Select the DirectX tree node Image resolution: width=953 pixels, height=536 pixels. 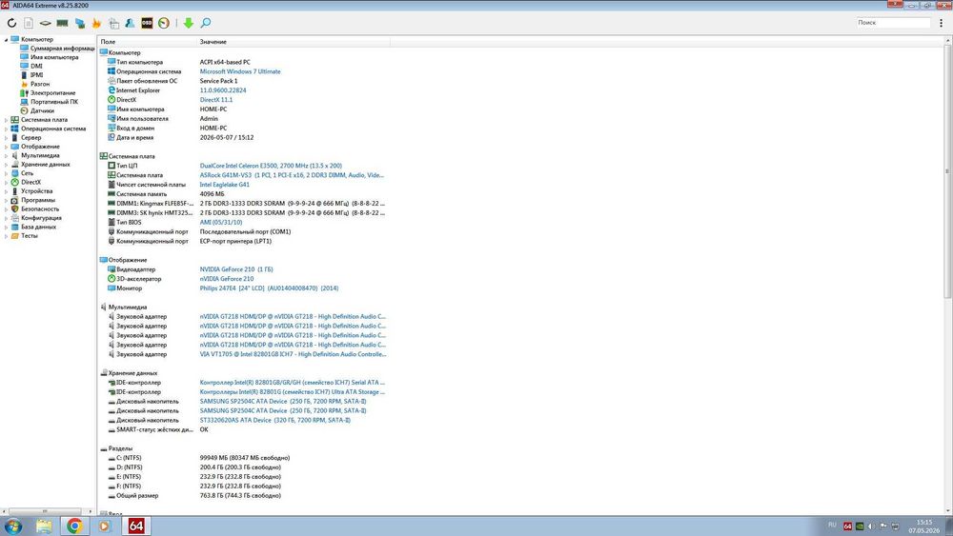click(x=31, y=182)
